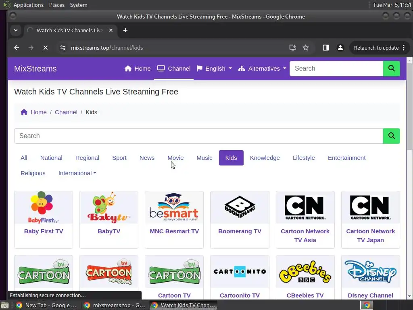Open Chrome three-dot menu
The image size is (413, 310).
click(x=404, y=48)
